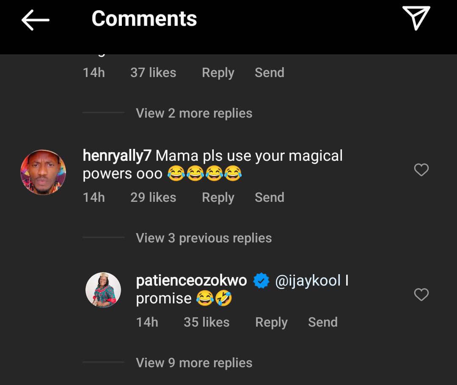Expand View 9 more replies

(x=194, y=363)
